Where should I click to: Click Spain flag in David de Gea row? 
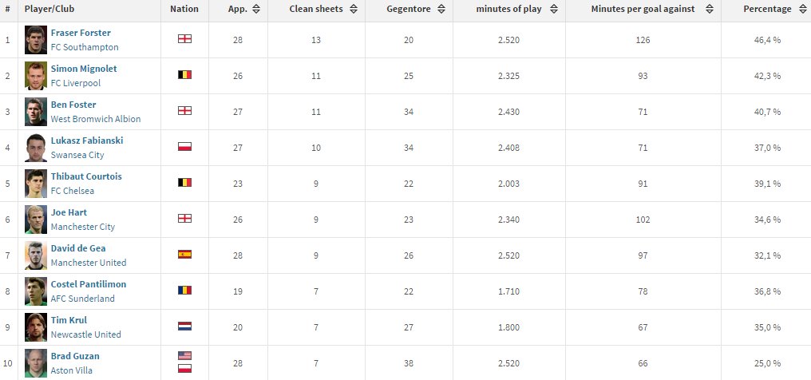pos(184,255)
